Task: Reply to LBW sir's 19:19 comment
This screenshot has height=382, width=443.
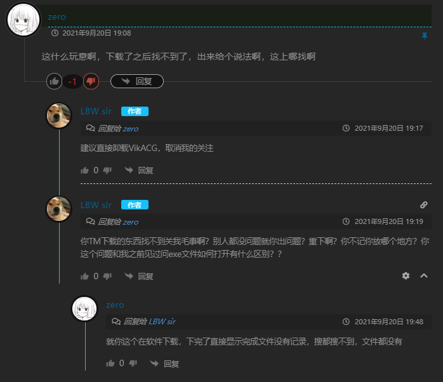Action: point(140,276)
